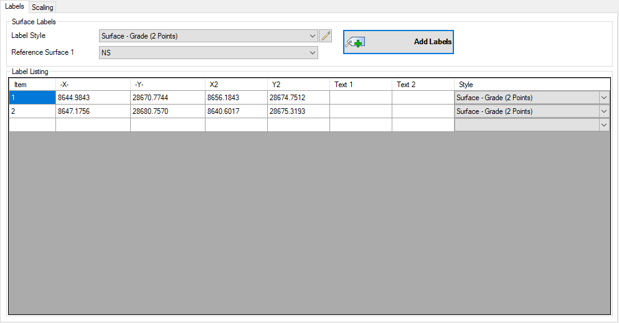The width and height of the screenshot is (619, 323).
Task: Click the Add Labels button
Action: tap(398, 42)
